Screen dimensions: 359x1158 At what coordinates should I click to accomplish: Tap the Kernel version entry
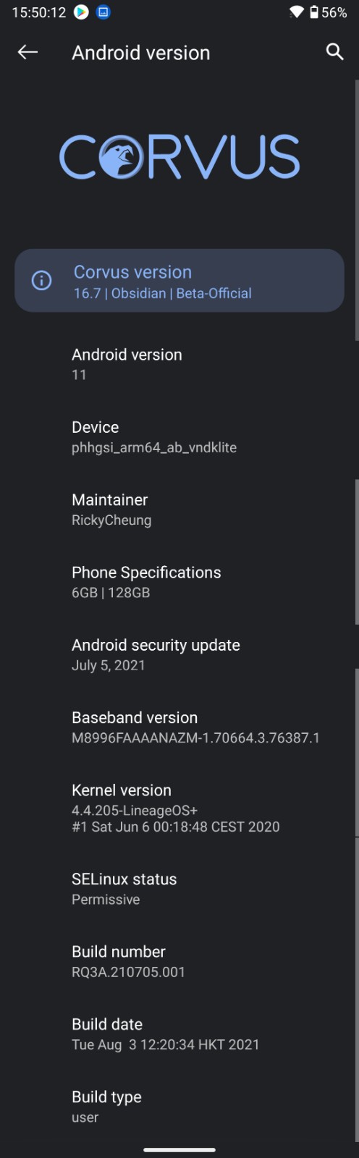[x=179, y=808]
